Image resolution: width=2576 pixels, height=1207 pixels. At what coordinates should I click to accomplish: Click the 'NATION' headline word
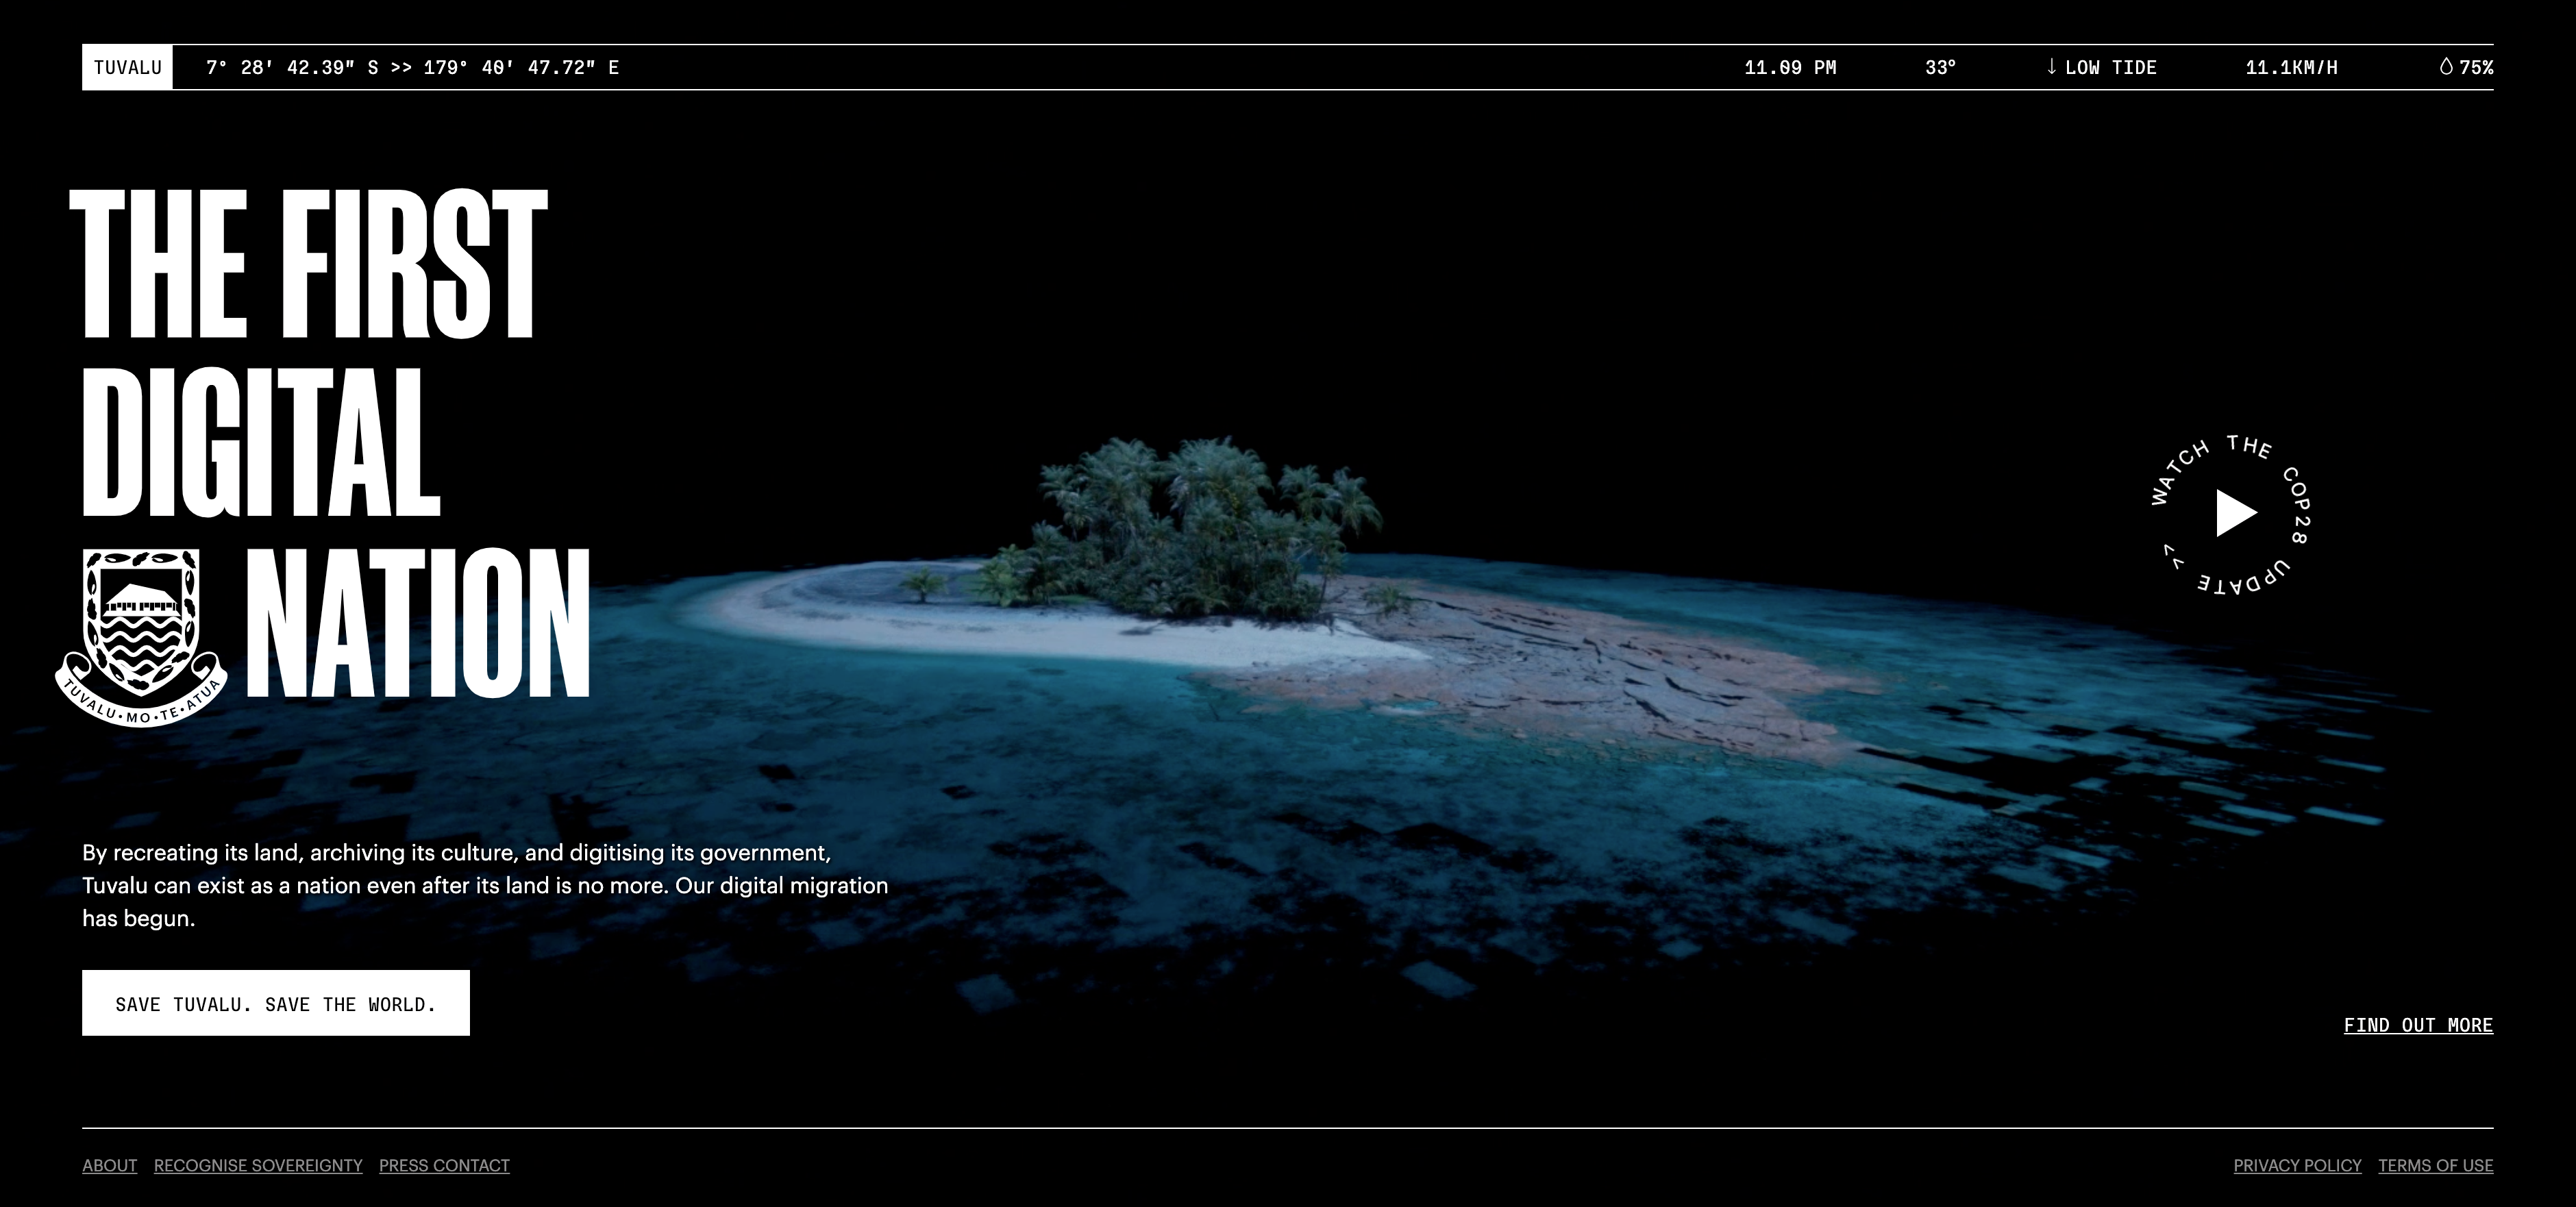coord(418,622)
